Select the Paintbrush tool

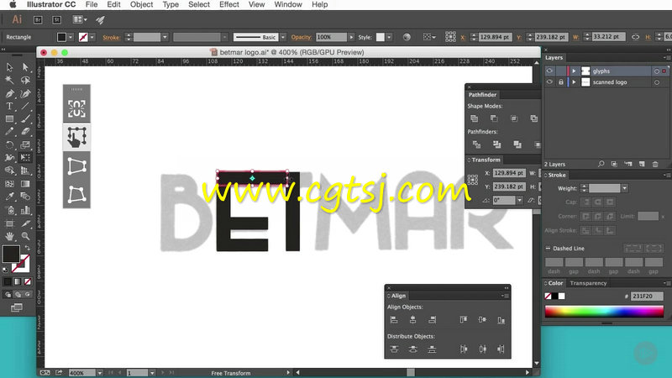[26, 118]
